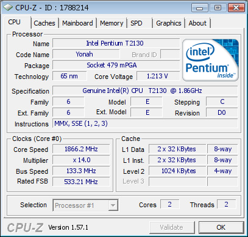Click the CPU-Z logo at bottom left
The height and width of the screenshot is (237, 248).
click(x=25, y=227)
